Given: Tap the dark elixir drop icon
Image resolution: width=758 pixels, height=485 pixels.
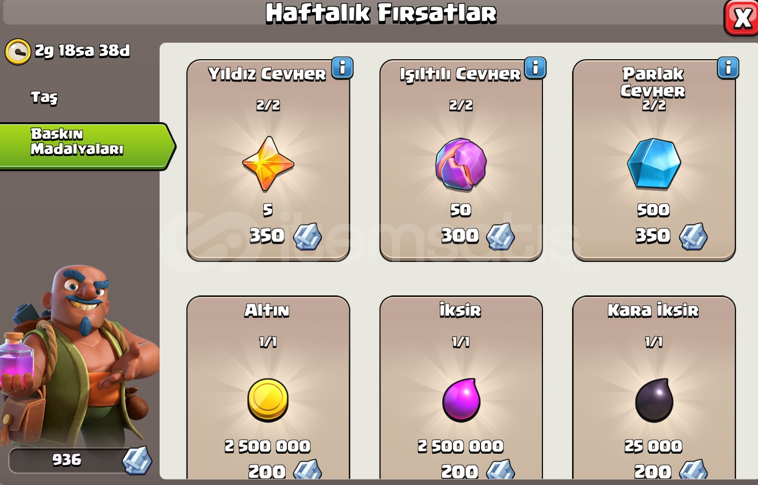Looking at the screenshot, I should 654,400.
